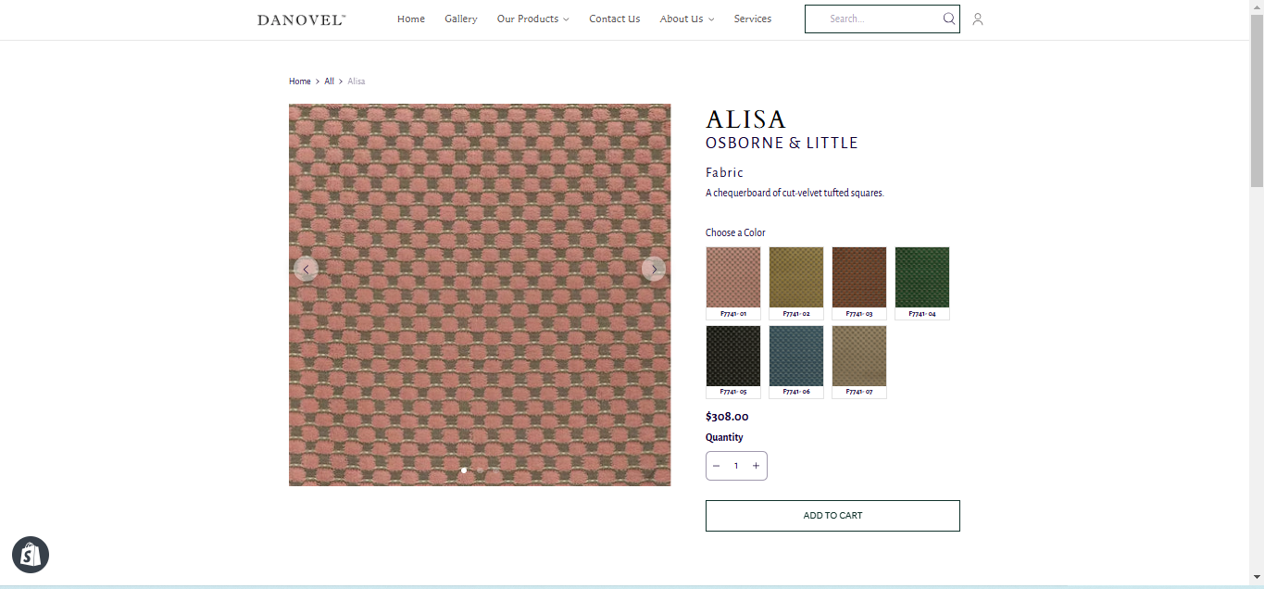
Task: Click the quantity number field
Action: point(736,466)
